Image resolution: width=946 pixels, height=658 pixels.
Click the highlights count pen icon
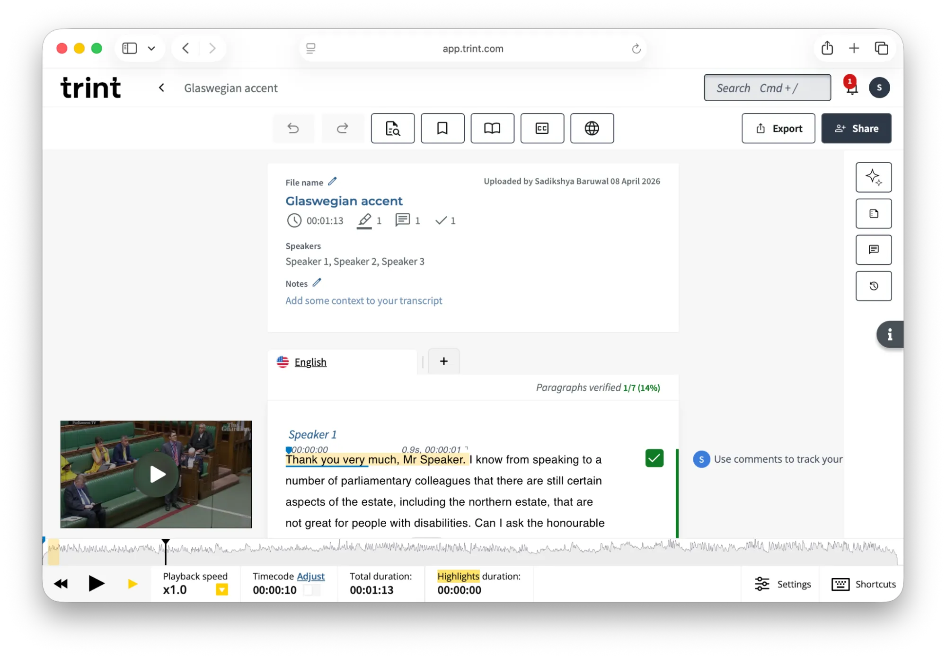364,220
